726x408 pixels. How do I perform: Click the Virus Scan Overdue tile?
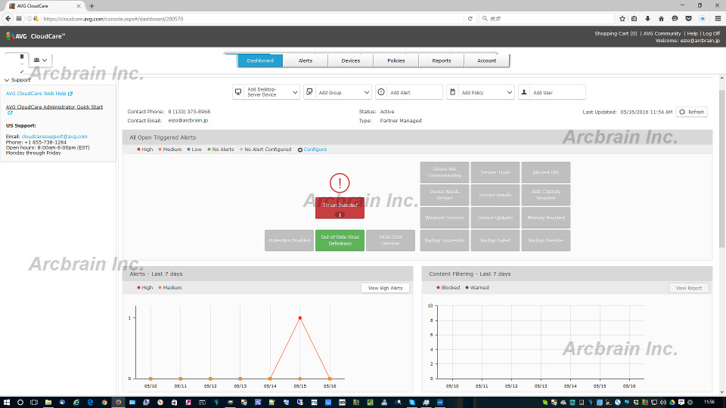tap(390, 240)
